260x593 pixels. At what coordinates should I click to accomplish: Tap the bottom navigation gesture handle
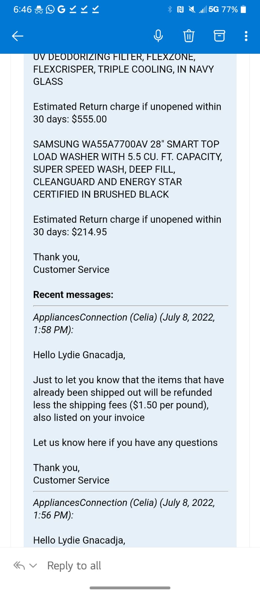tap(130, 588)
